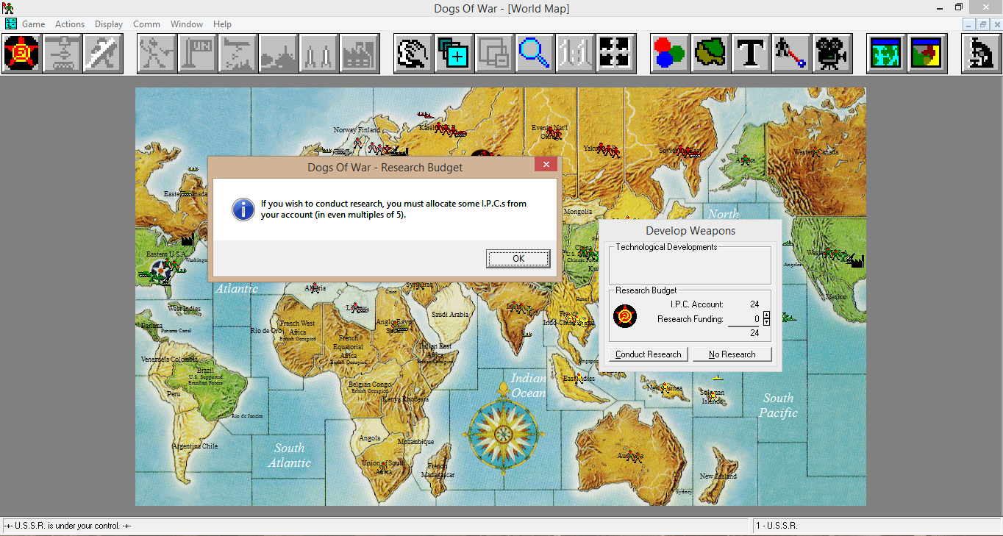This screenshot has height=536, width=1003.
Task: Click the app icon in the menu bar
Action: tap(10, 24)
